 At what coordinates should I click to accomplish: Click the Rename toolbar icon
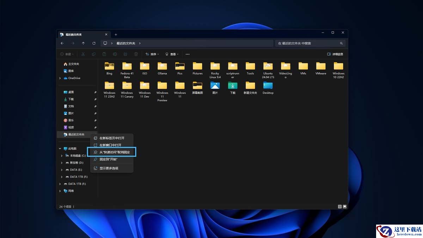[x=115, y=54]
